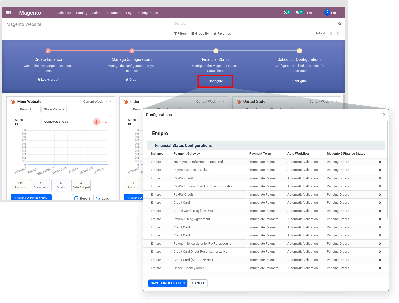This screenshot has width=399, height=303.
Task: Click the Create Instance completed step marker
Action: (x=48, y=51)
